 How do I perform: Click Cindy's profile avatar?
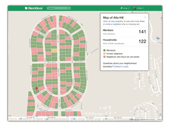click(135, 8)
